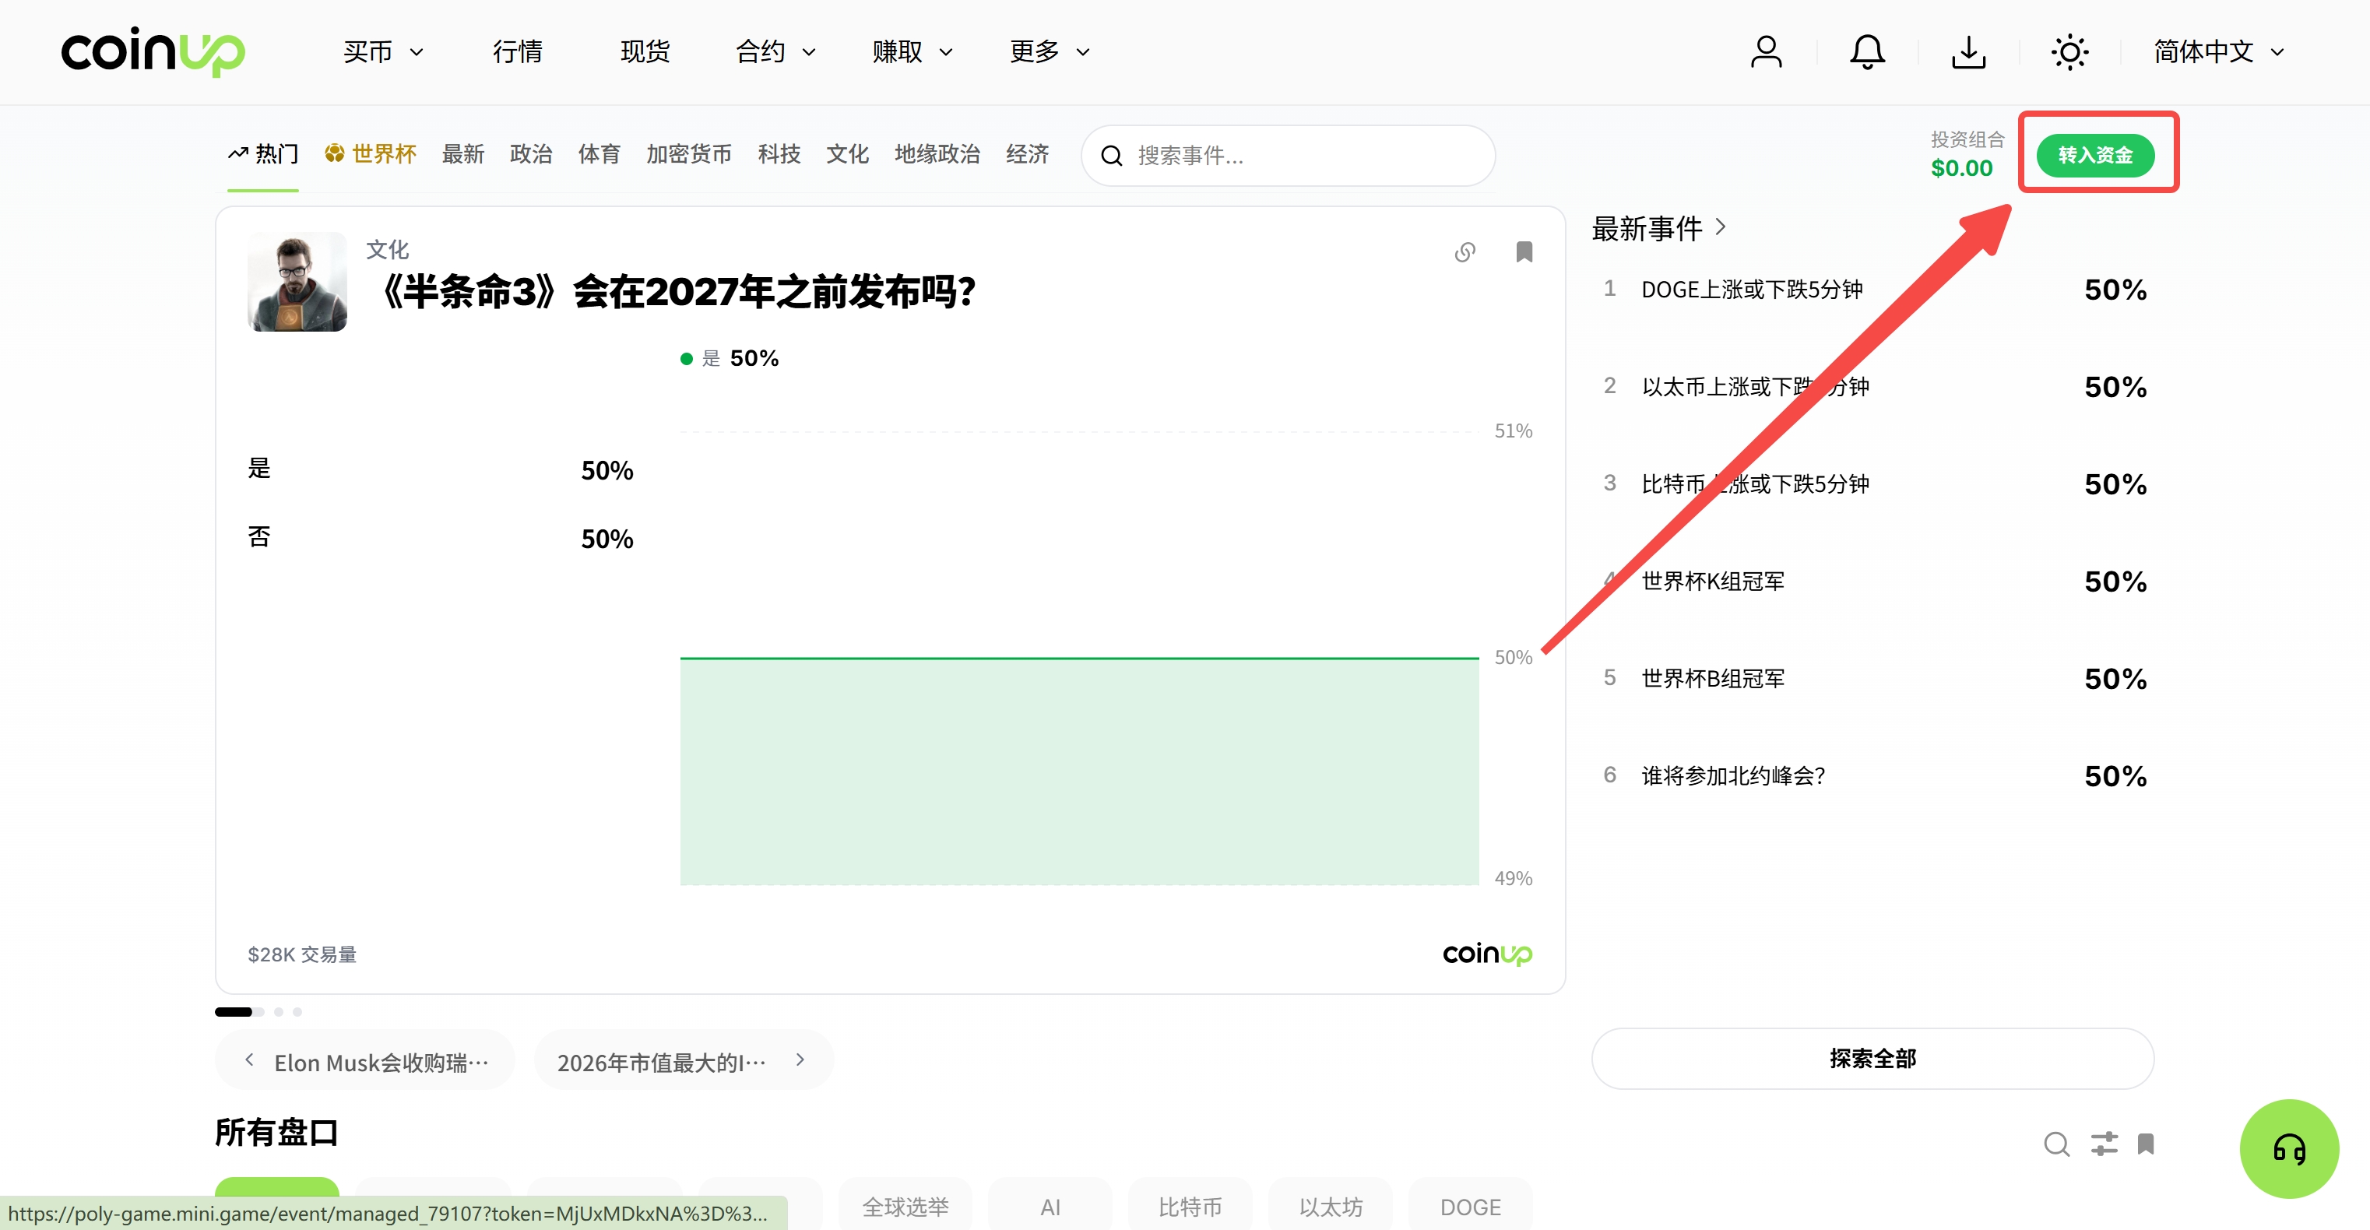The height and width of the screenshot is (1230, 2370).
Task: Click the $28K 交易量 volume text
Action: [302, 954]
